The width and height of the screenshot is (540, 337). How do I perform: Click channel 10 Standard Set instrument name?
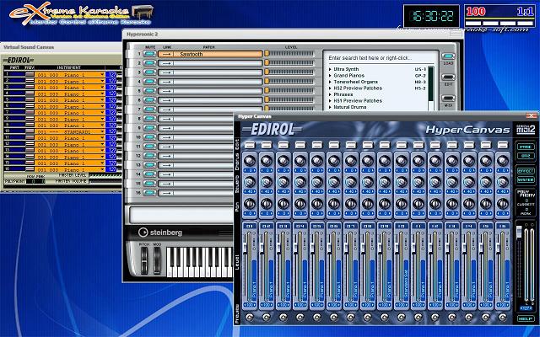[407, 281]
